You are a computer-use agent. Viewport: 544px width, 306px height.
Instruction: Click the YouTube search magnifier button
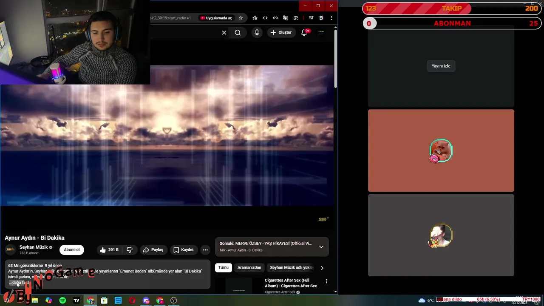point(238,33)
